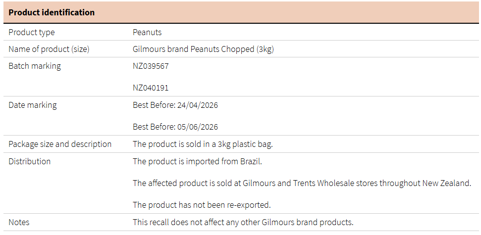The height and width of the screenshot is (235, 481).
Task: Select the Notes row label
Action: [x=19, y=222]
